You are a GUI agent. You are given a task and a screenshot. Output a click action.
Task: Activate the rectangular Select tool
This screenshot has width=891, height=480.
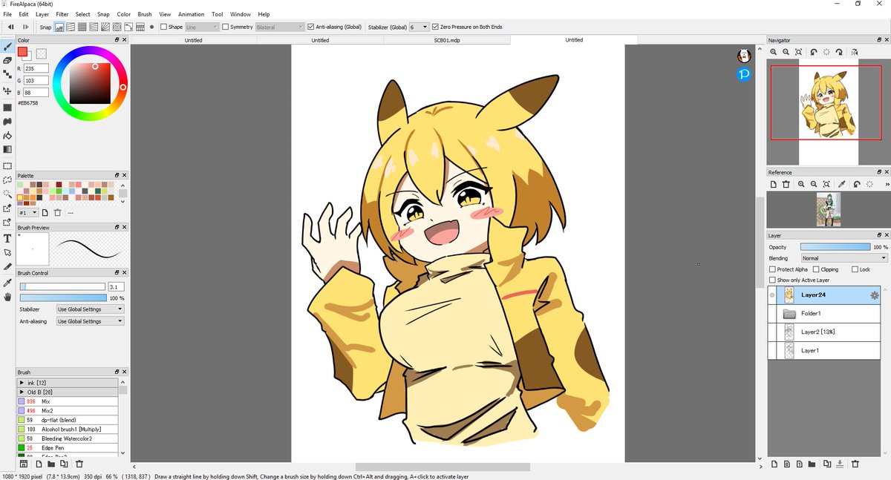click(7, 166)
